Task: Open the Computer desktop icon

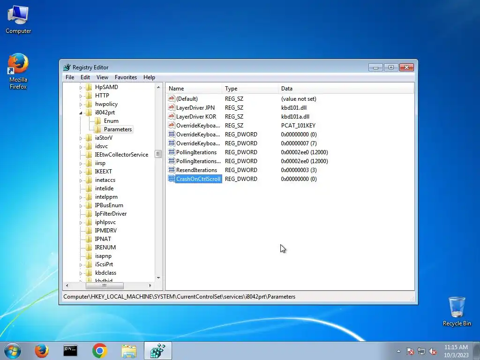Action: tap(18, 20)
